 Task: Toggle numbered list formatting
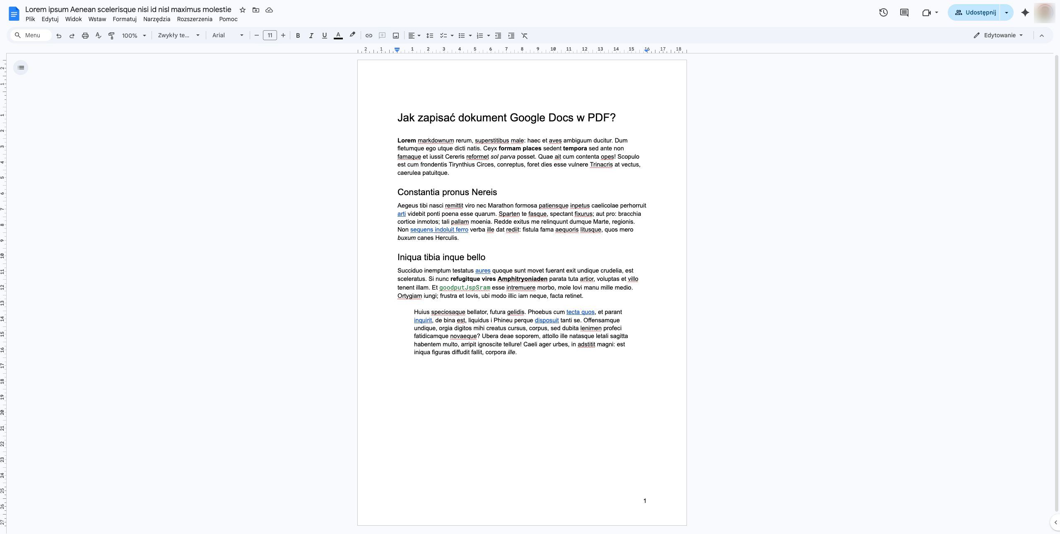click(x=480, y=36)
